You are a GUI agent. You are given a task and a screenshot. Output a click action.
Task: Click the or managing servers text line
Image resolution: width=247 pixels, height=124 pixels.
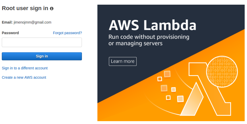click(135, 43)
